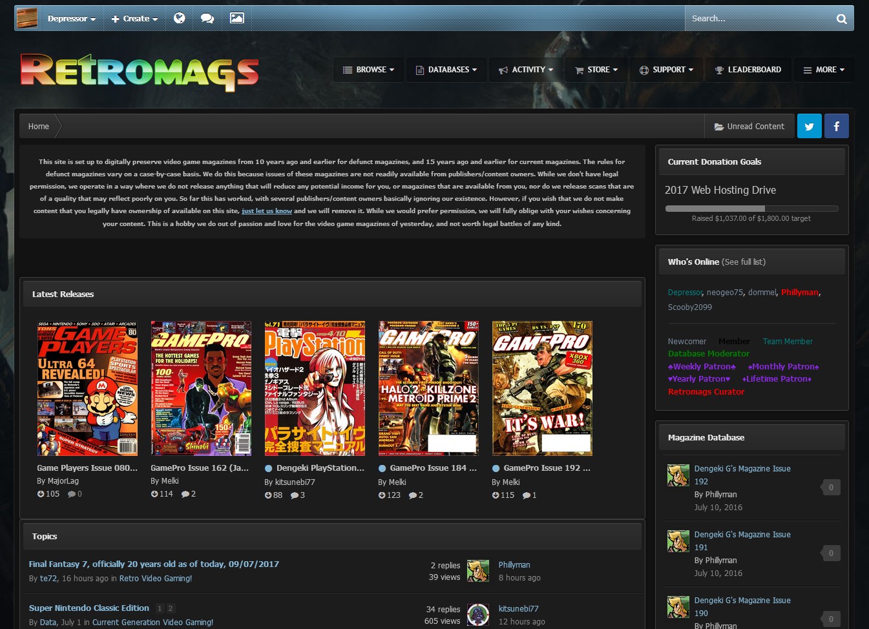The image size is (869, 629).
Task: Click Phillyman avatar beside Final Fantasy 7 topic
Action: 478,571
